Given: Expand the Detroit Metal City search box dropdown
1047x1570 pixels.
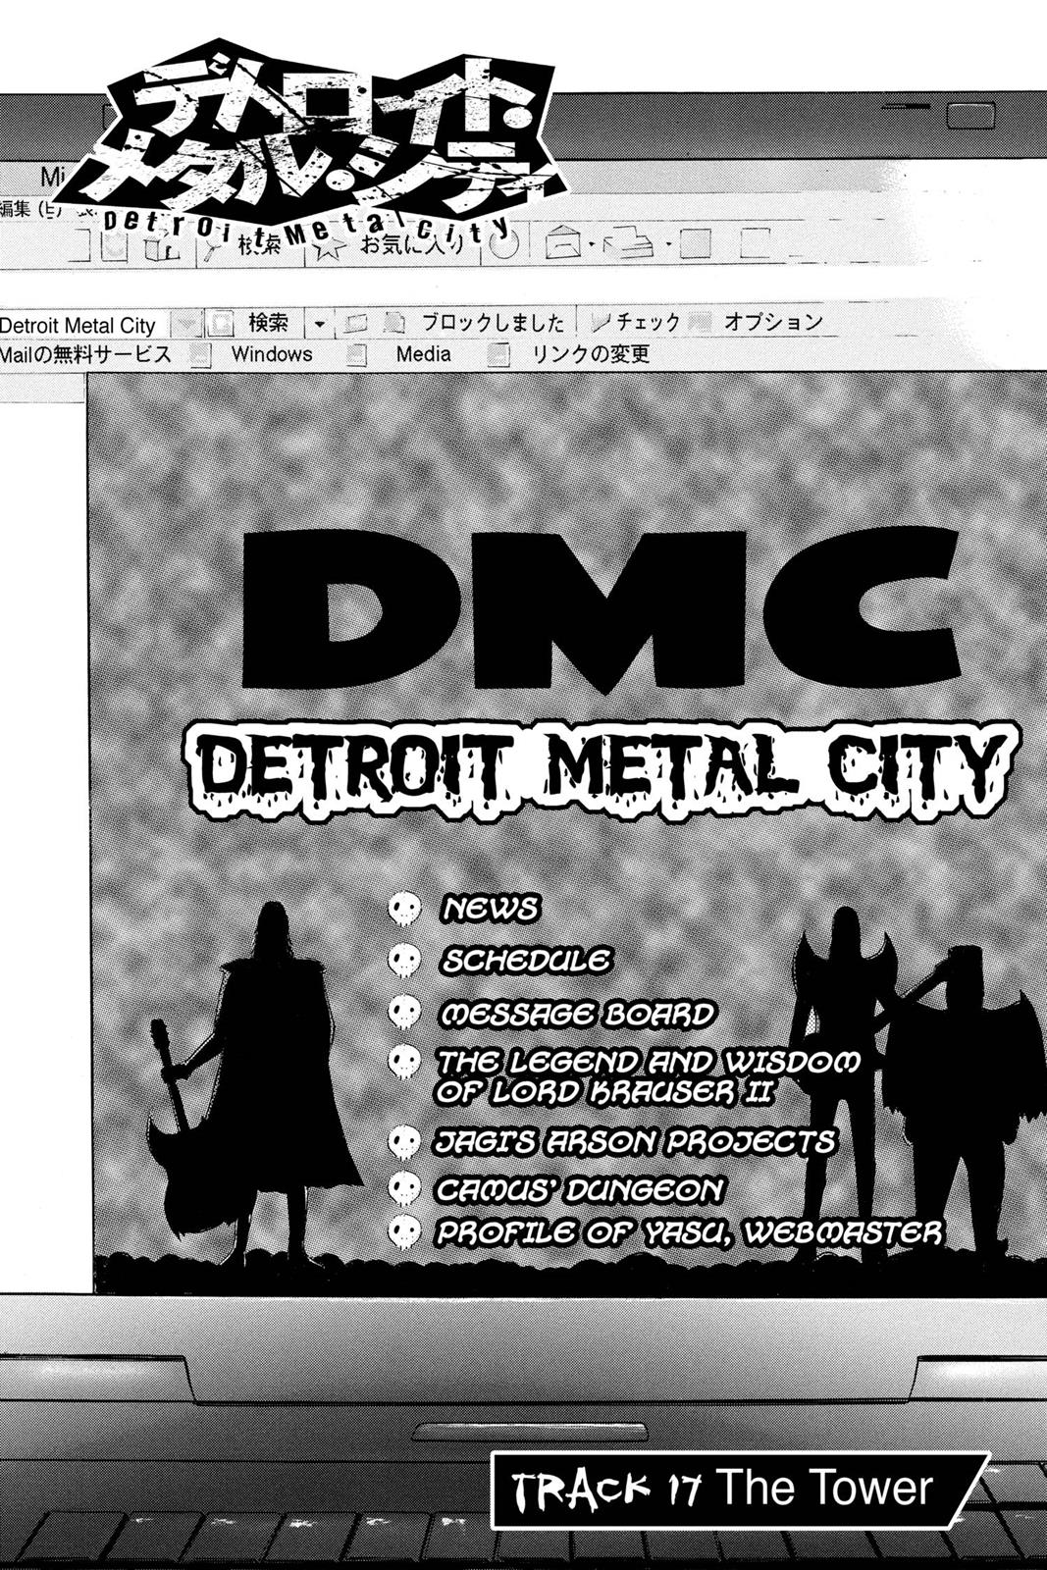Looking at the screenshot, I should click(187, 323).
